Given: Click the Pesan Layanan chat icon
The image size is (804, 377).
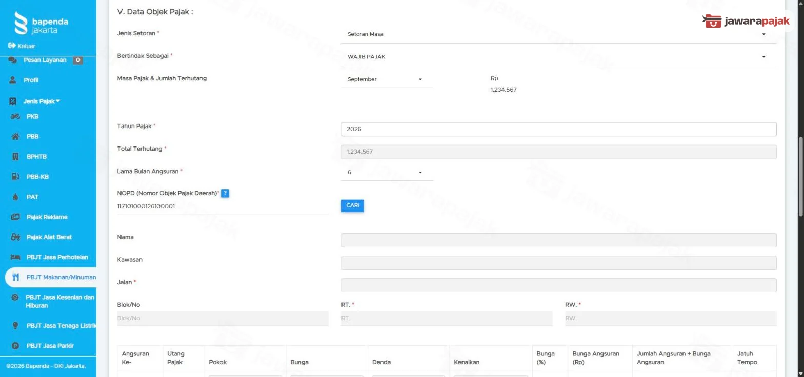Looking at the screenshot, I should 13,60.
